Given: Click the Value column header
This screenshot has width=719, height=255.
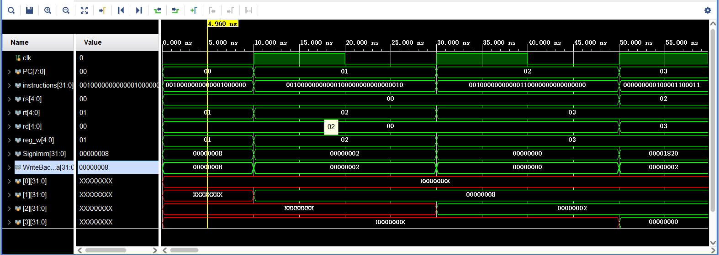Looking at the screenshot, I should pos(117,42).
